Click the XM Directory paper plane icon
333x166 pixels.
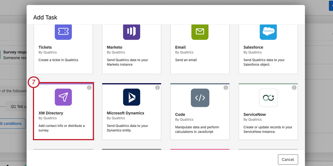63,97
